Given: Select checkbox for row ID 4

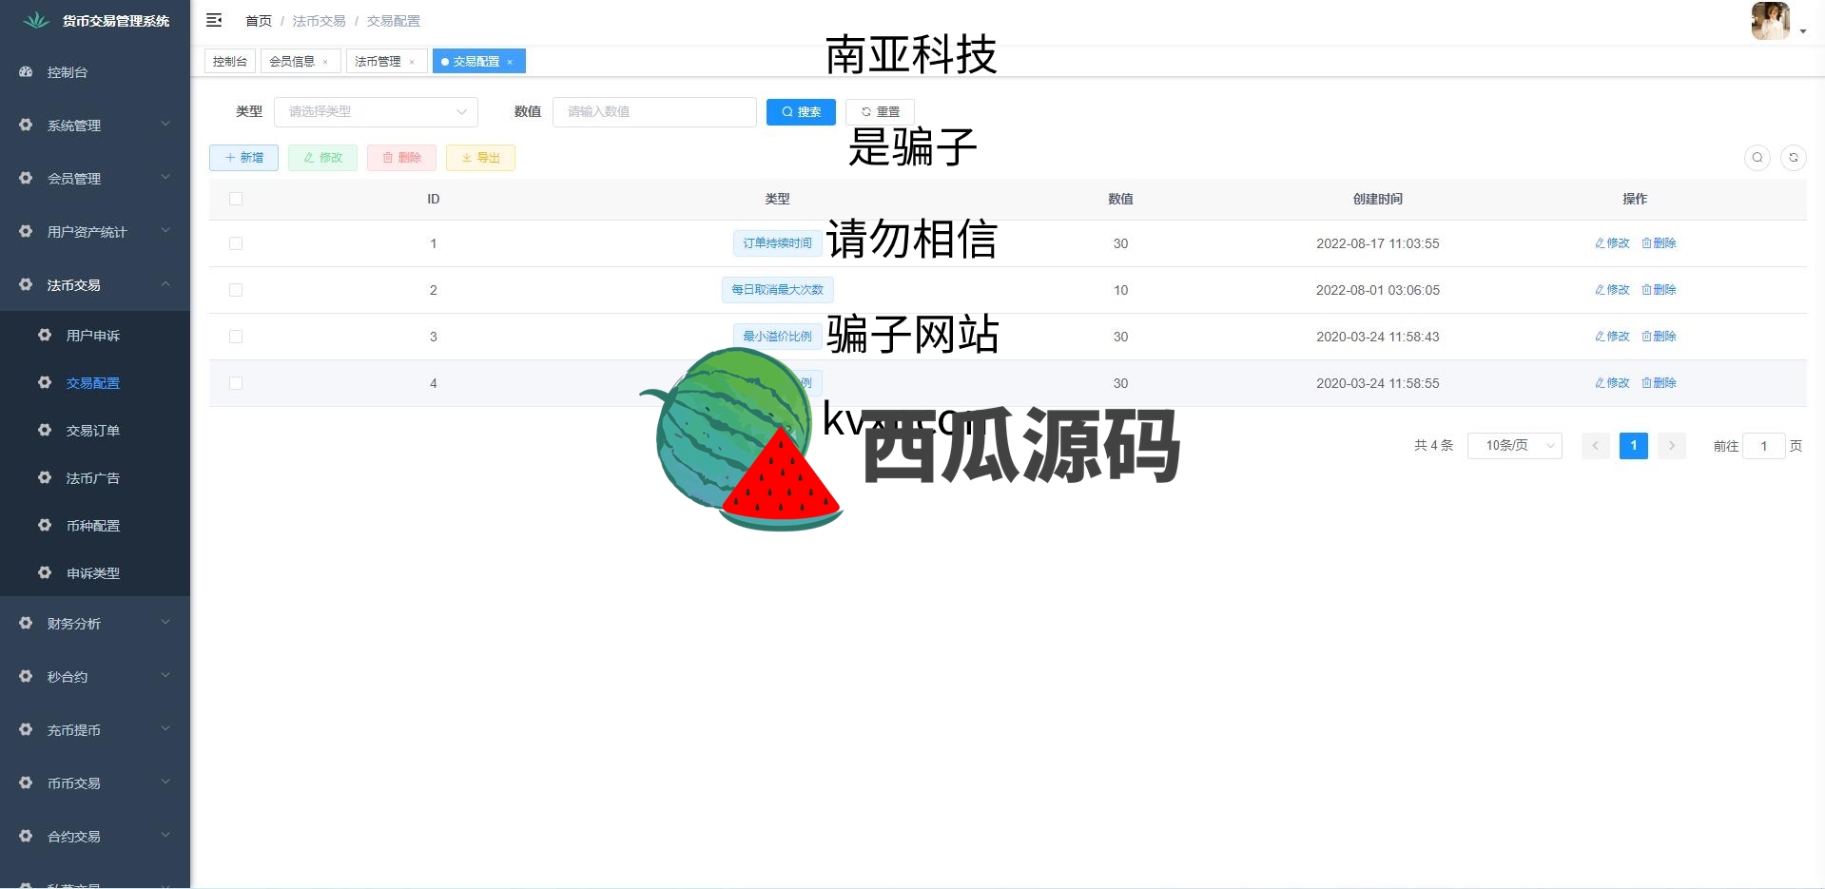Looking at the screenshot, I should 236,383.
